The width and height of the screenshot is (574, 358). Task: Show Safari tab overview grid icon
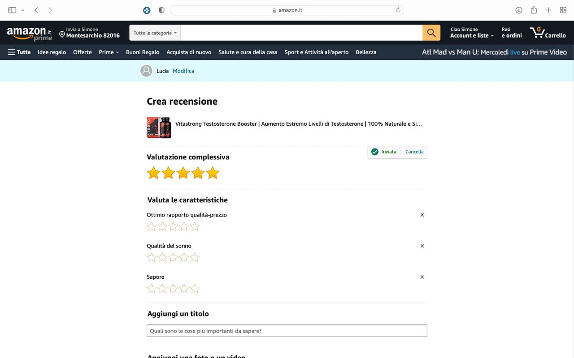(563, 10)
